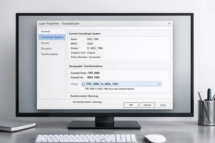215x143 pixels.
Task: Click the Accurate transformation description text
Action: pos(109,89)
